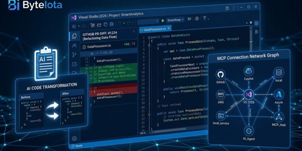Image resolution: width=302 pixels, height=151 pixels.
Task: Collapse the GitHub PR Diff panel chevron
Action: (x=134, y=31)
